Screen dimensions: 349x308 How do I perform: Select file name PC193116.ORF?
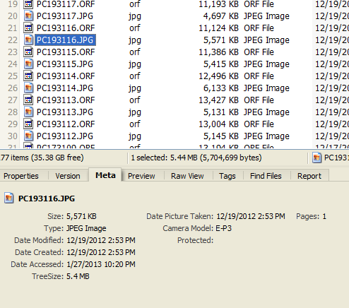66,28
